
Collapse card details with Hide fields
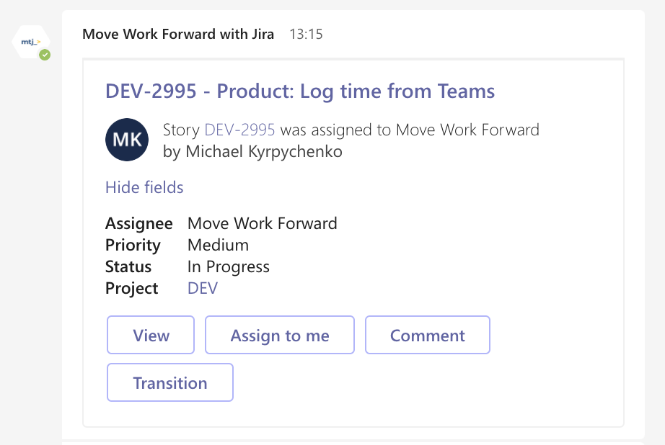[144, 187]
